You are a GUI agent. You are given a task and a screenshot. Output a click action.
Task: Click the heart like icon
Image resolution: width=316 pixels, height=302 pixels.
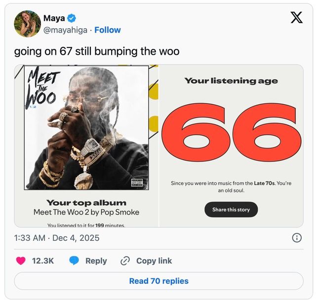[x=21, y=261]
